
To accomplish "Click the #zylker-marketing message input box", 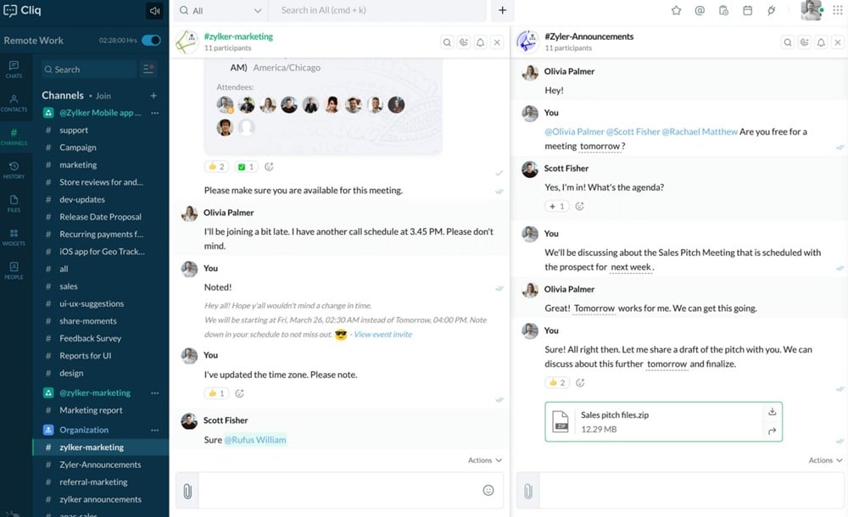I will 340,491.
